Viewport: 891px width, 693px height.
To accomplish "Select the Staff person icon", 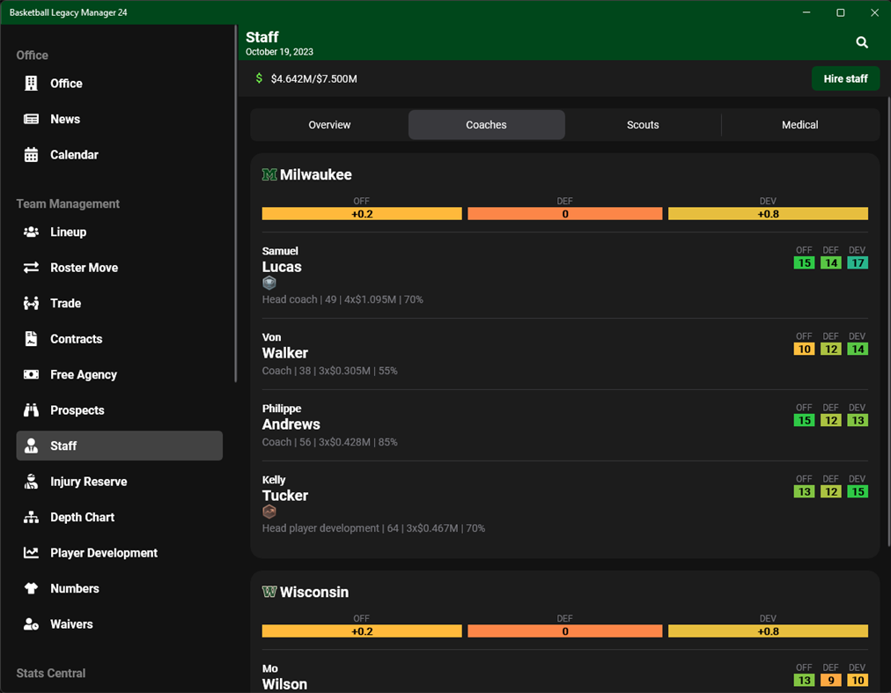I will 31,446.
